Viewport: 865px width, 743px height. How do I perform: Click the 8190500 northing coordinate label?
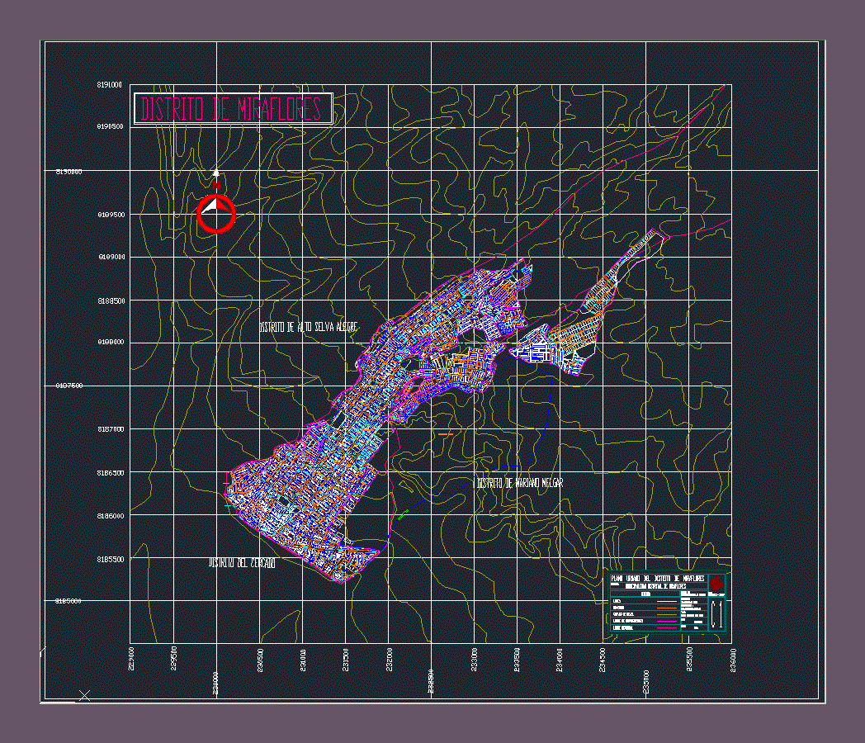point(110,127)
